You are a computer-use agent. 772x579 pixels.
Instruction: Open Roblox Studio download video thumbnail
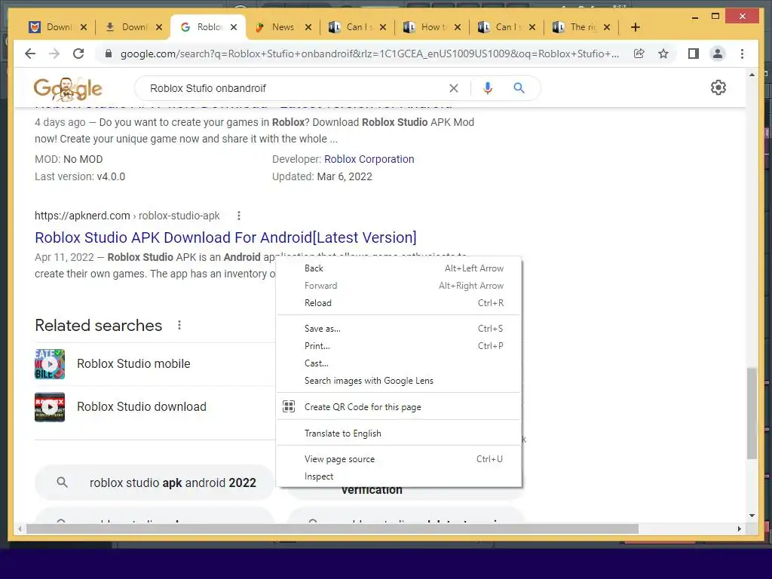coord(50,406)
